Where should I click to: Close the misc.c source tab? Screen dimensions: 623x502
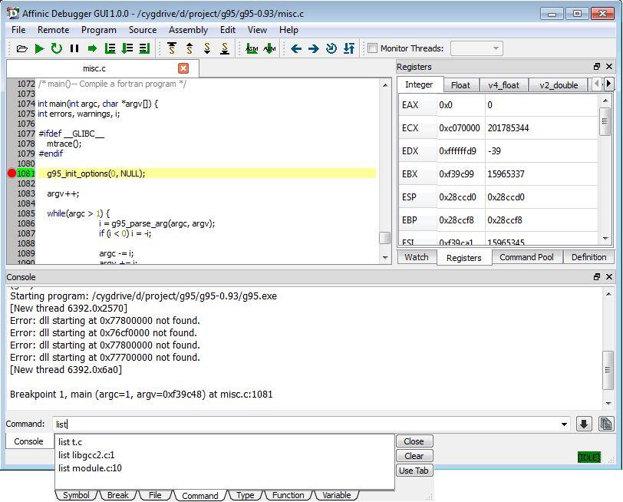183,68
